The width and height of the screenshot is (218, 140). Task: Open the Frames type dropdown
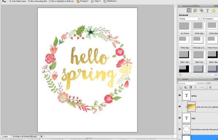coord(189,19)
